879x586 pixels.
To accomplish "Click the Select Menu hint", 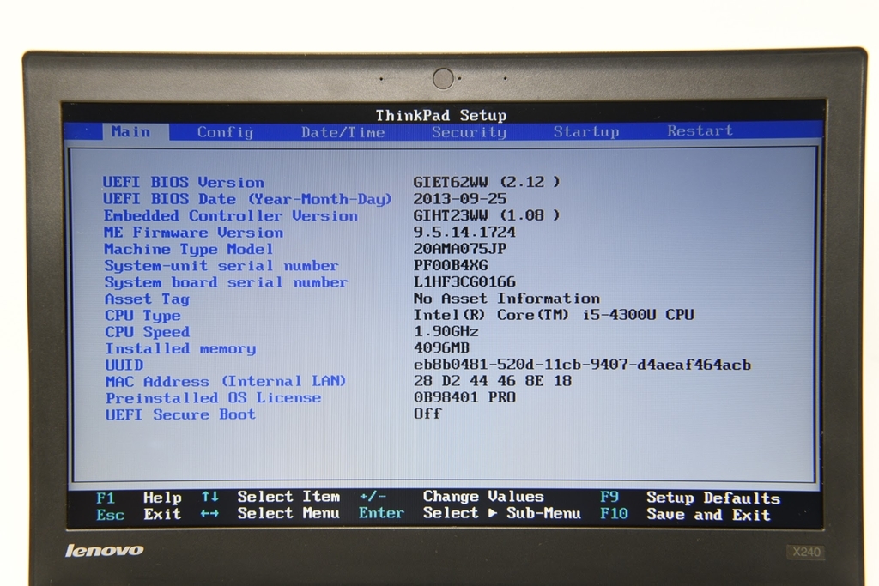I will [x=288, y=513].
